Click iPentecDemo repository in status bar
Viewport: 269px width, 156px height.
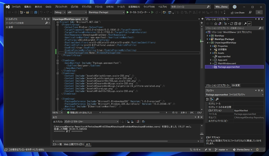pyautogui.click(x=243, y=150)
